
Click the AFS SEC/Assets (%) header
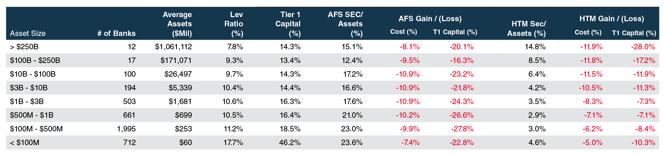click(x=345, y=24)
